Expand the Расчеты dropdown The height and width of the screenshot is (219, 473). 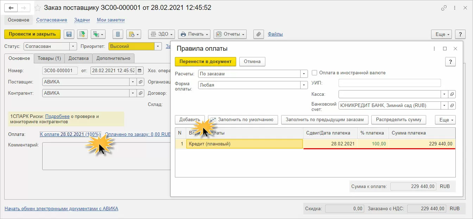point(304,74)
